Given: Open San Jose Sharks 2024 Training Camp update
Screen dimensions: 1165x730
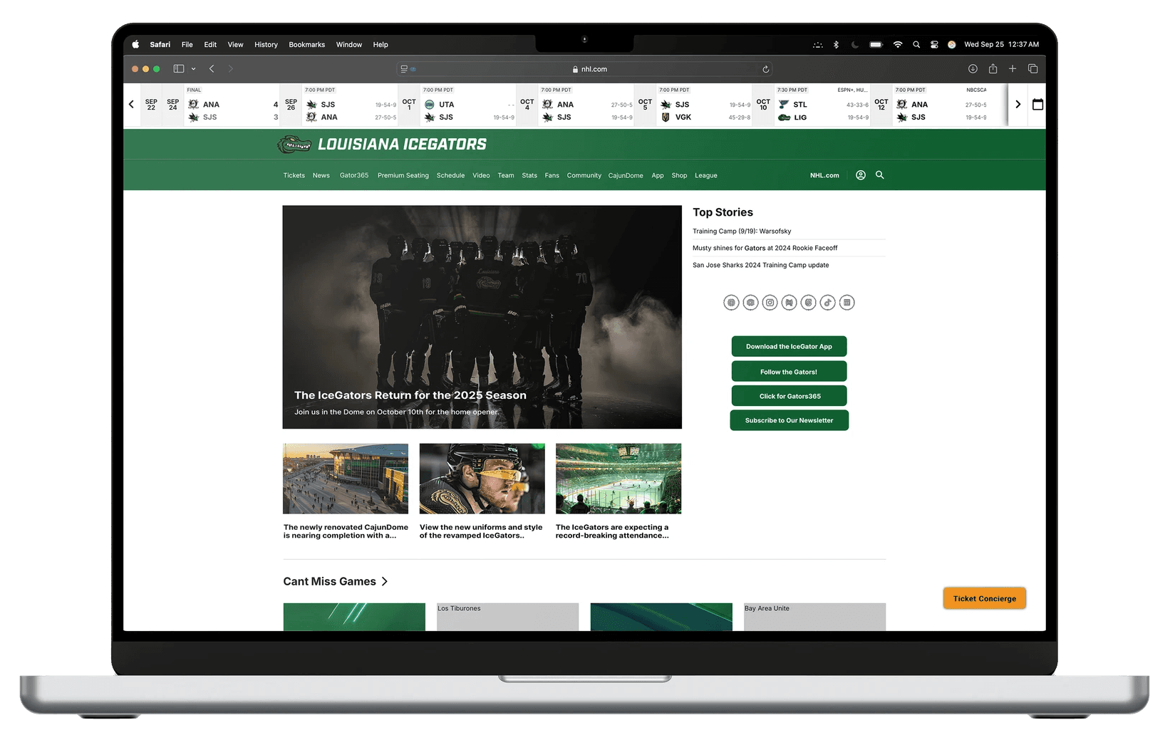Looking at the screenshot, I should pos(760,266).
